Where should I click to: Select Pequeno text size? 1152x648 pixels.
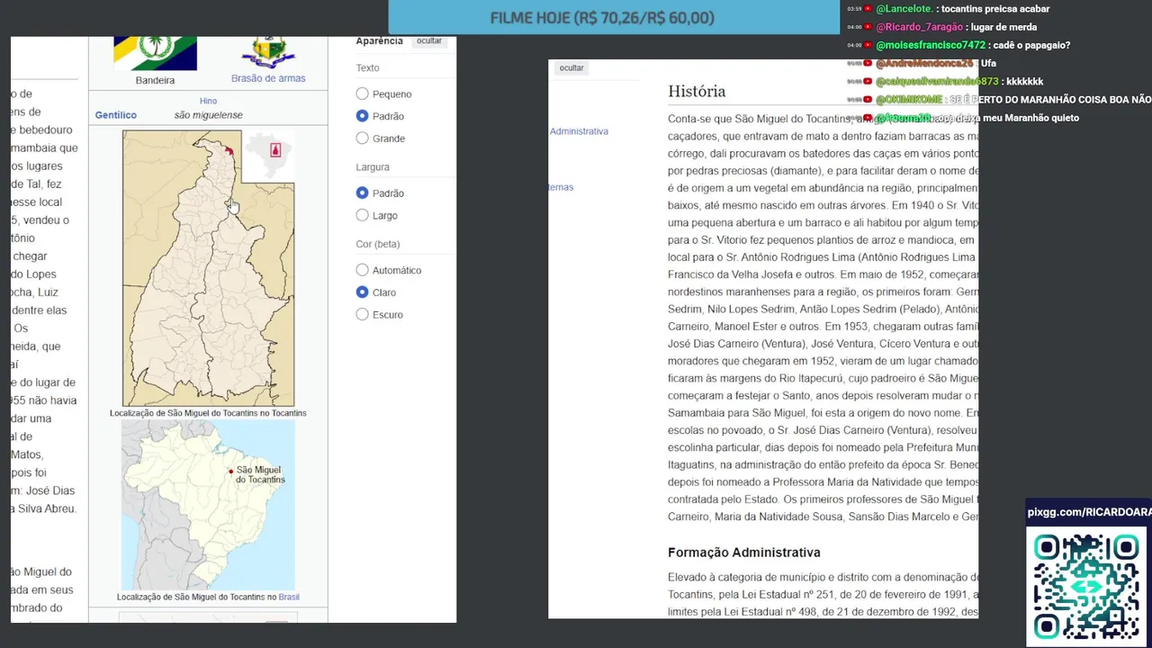362,94
